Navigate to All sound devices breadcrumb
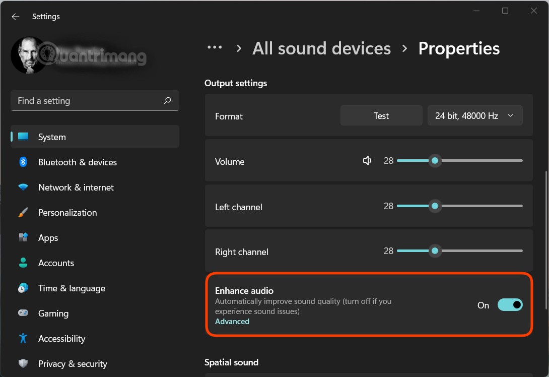 click(x=321, y=48)
